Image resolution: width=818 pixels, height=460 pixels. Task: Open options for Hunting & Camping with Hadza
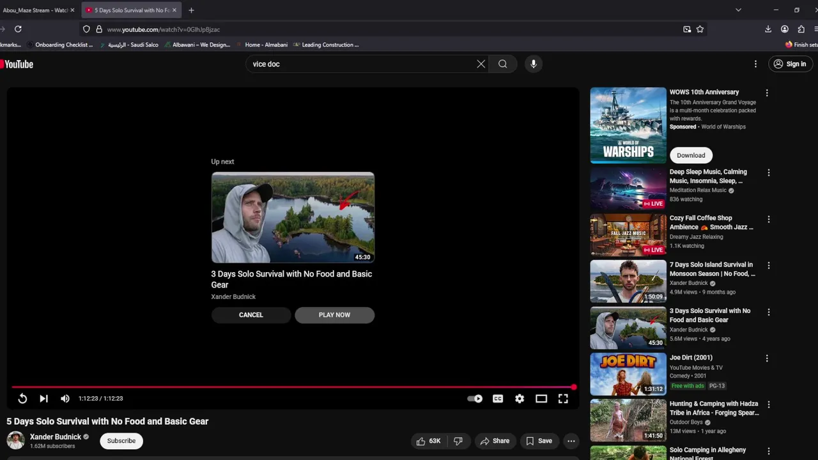[768, 405]
